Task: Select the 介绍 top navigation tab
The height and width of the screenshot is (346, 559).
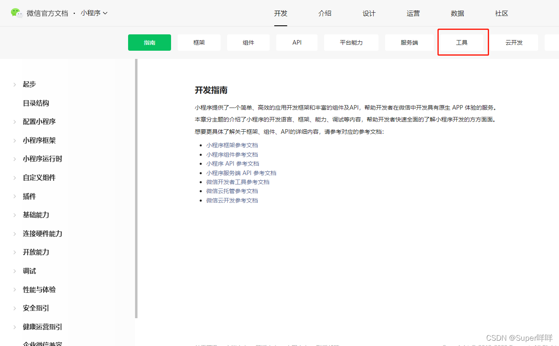Action: (x=325, y=13)
